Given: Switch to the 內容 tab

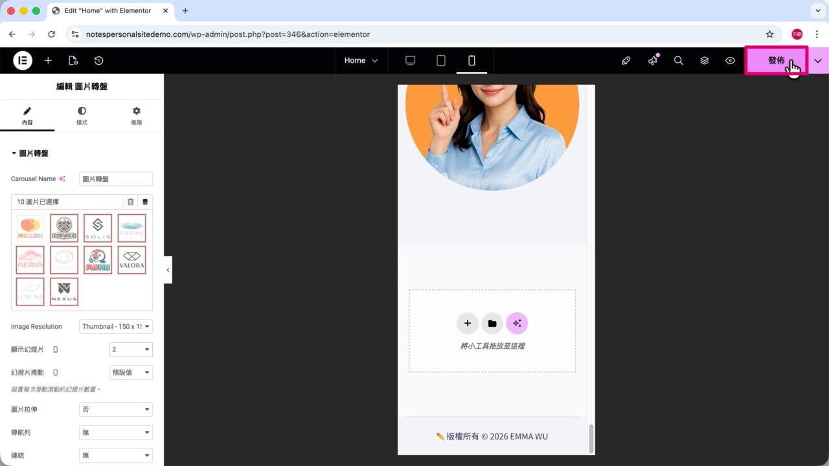Looking at the screenshot, I should (27, 116).
